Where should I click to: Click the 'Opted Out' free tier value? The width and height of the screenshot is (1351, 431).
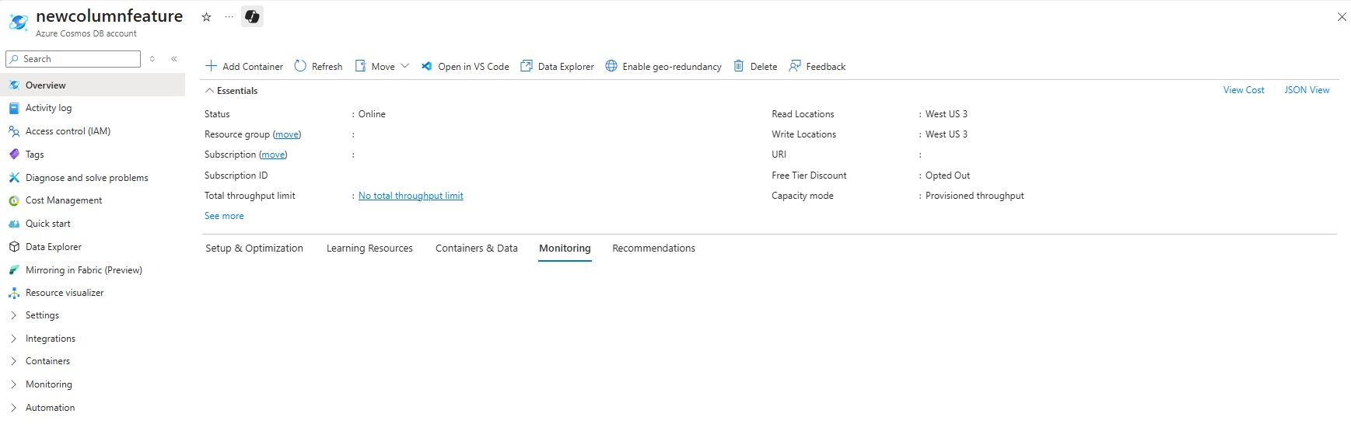tap(947, 176)
